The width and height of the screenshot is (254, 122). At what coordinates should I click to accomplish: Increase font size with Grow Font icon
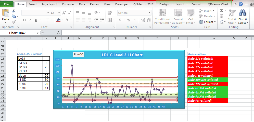pos(64,13)
